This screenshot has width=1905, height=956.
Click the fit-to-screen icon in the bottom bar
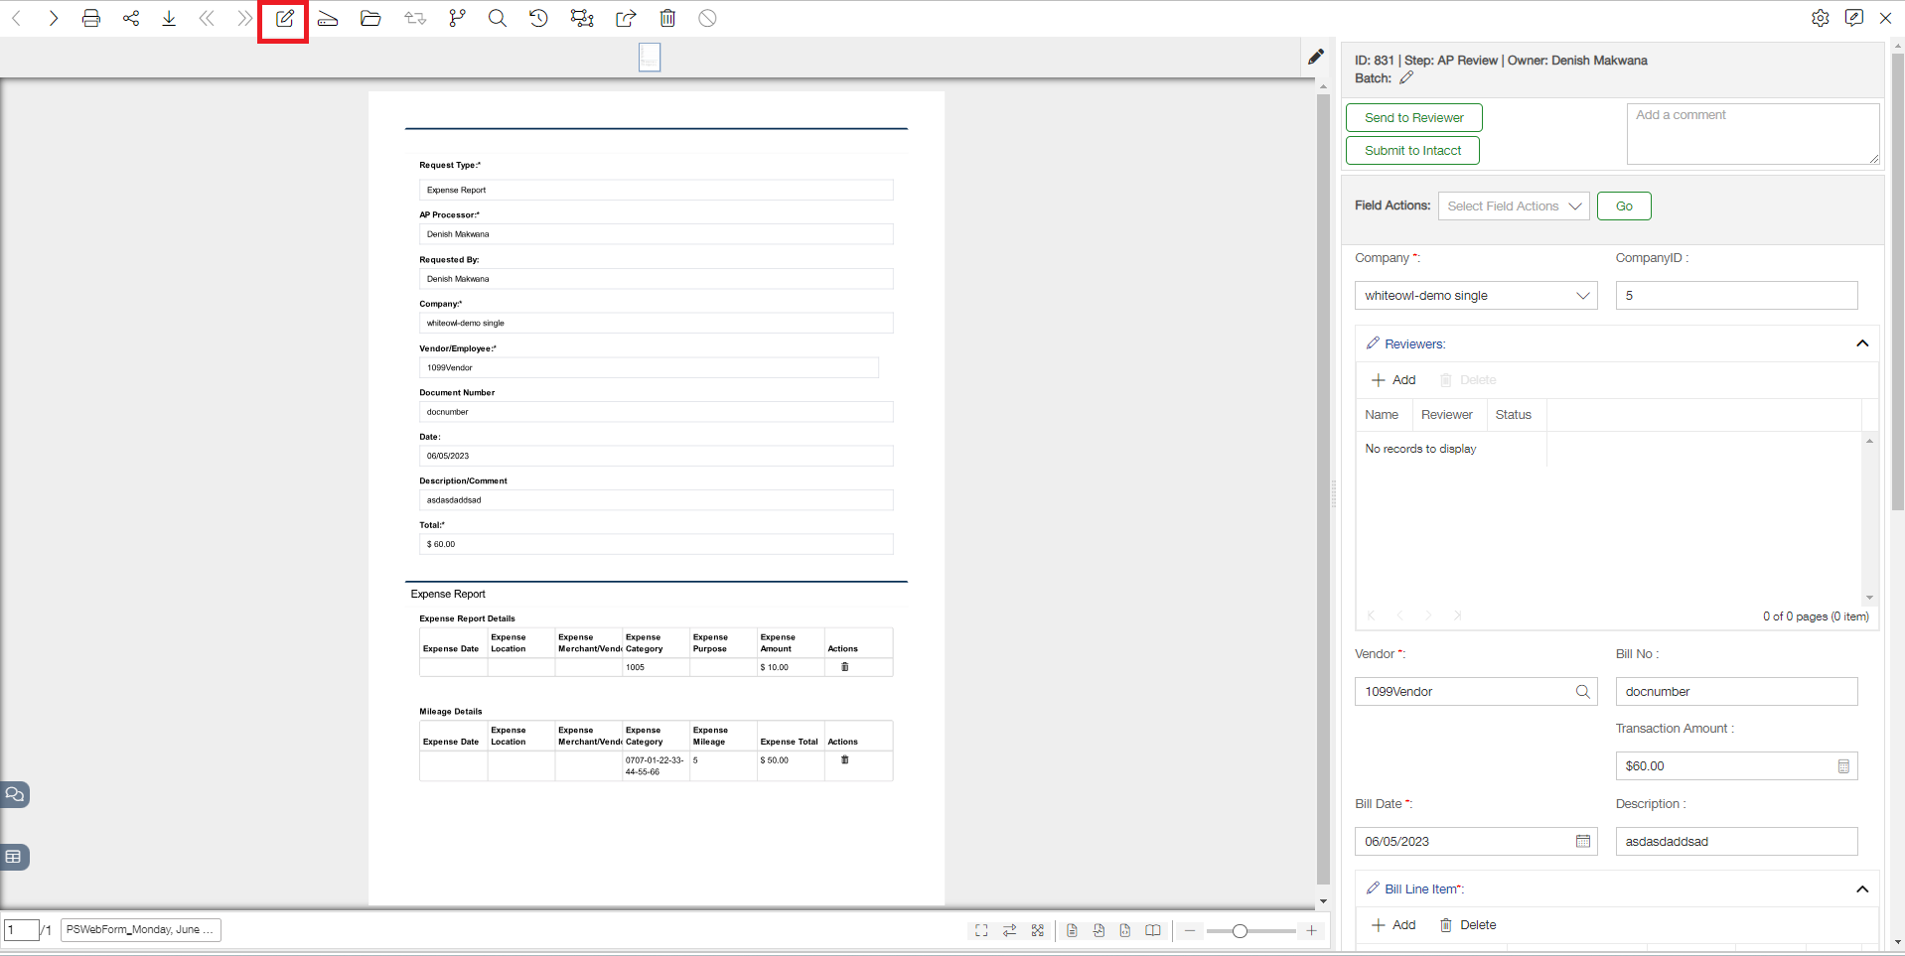(x=981, y=930)
